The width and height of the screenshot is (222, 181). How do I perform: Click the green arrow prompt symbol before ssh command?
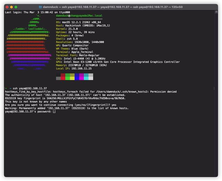pos(6,88)
